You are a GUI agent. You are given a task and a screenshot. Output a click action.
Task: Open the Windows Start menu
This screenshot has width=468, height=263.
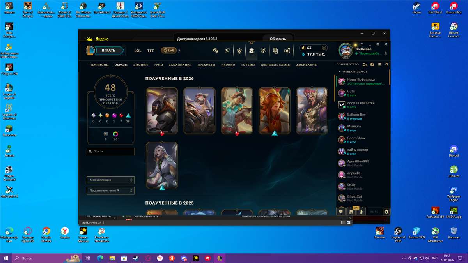[5, 258]
